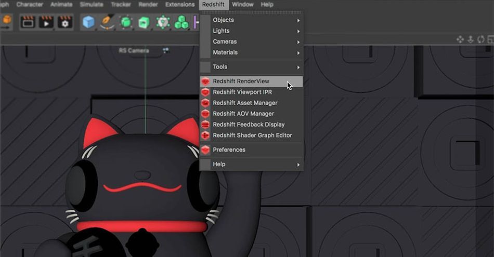Open the Simulate menu
The image size is (494, 257).
pos(92,5)
